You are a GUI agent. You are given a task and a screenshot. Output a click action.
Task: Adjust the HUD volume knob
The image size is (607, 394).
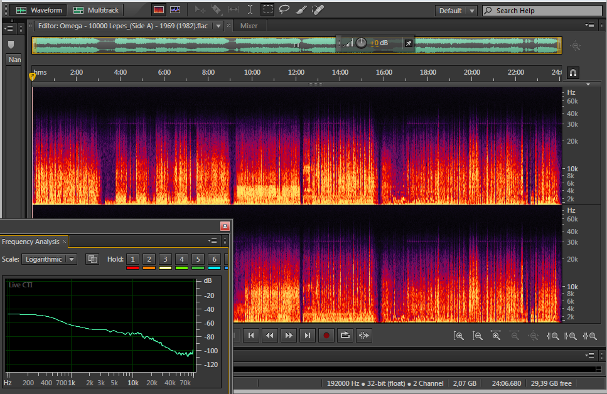click(361, 43)
